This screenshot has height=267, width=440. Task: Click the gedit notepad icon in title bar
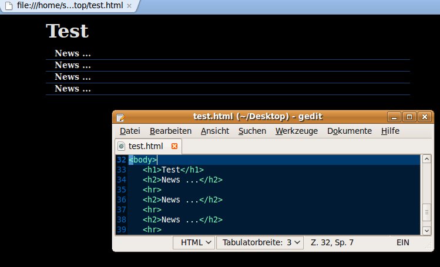pyautogui.click(x=120, y=117)
